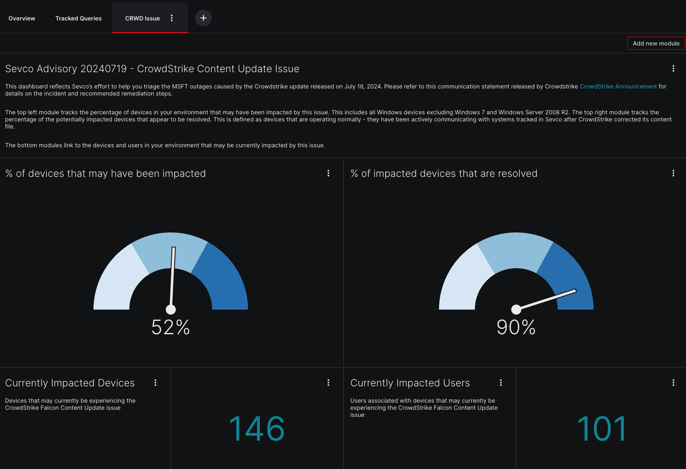Click the Add new module button

(656, 43)
